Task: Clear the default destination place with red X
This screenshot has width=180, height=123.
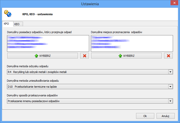Action: tap(168, 56)
